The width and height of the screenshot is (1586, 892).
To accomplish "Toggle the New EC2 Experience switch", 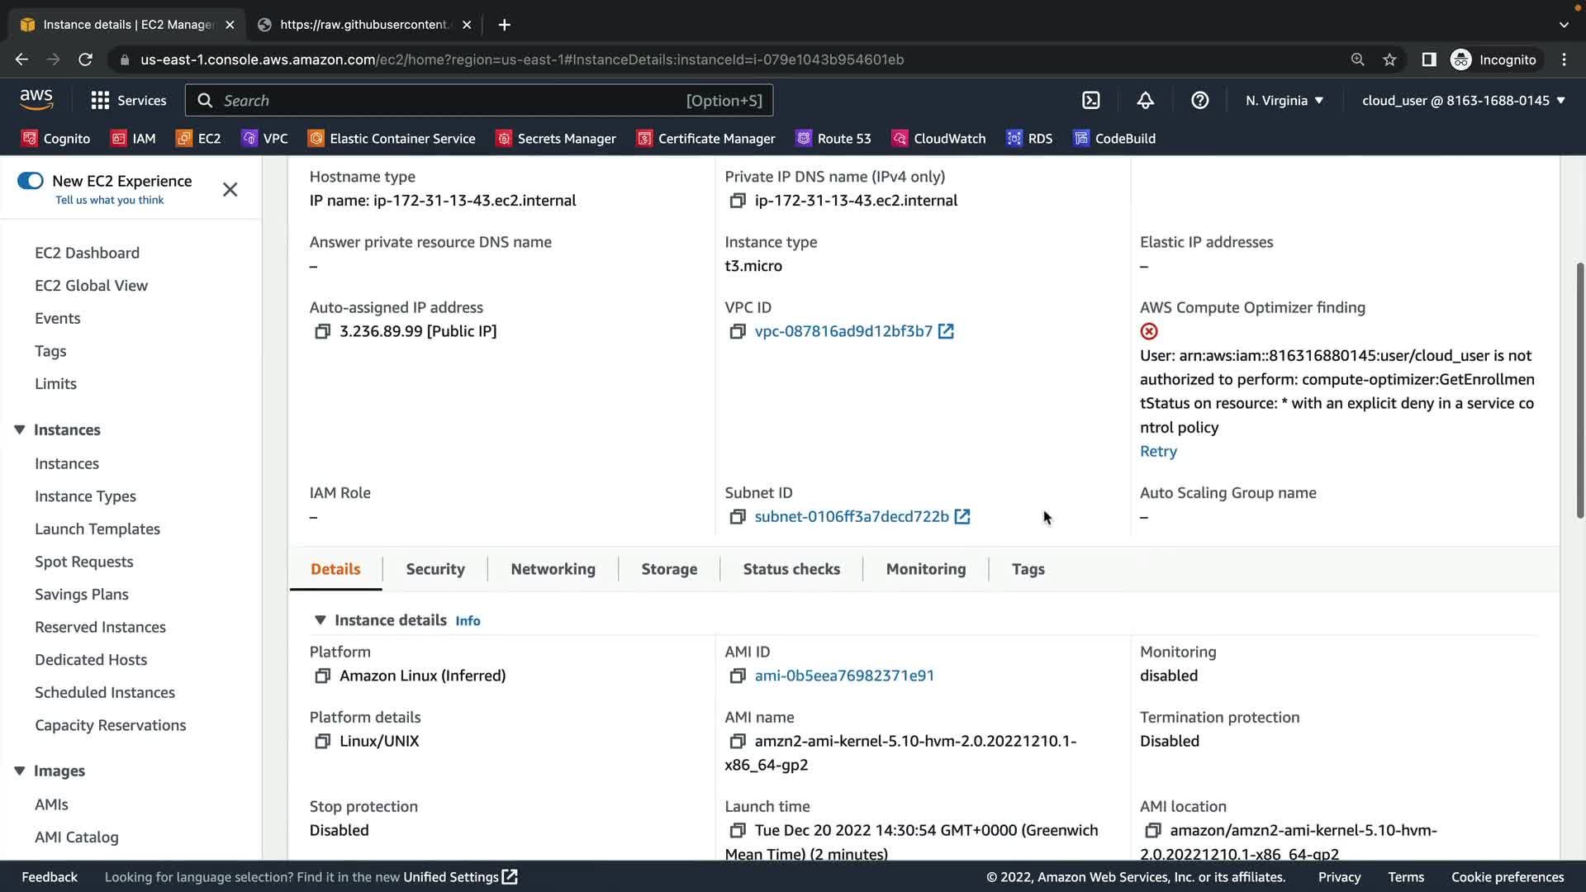I will click(x=31, y=181).
